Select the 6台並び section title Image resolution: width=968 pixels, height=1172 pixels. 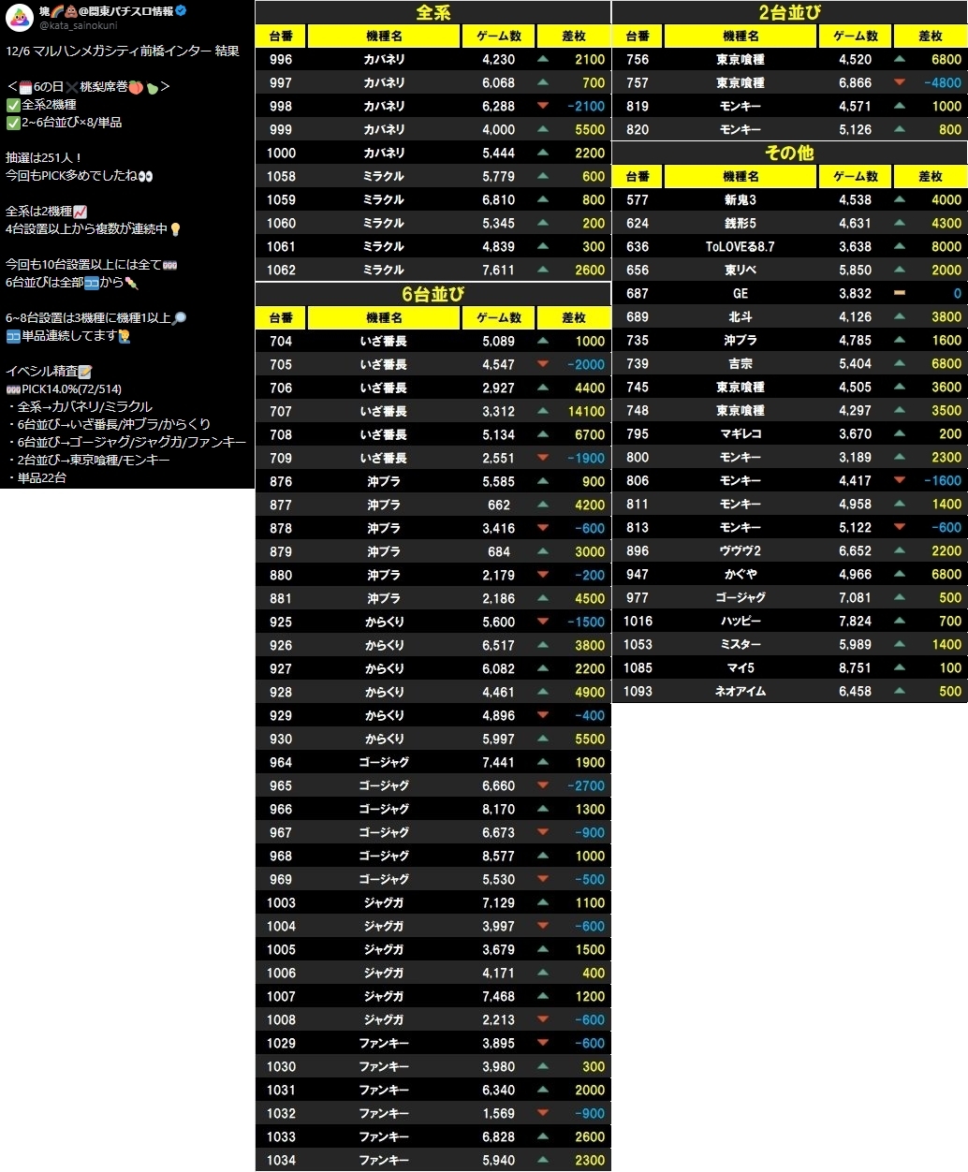[x=433, y=294]
